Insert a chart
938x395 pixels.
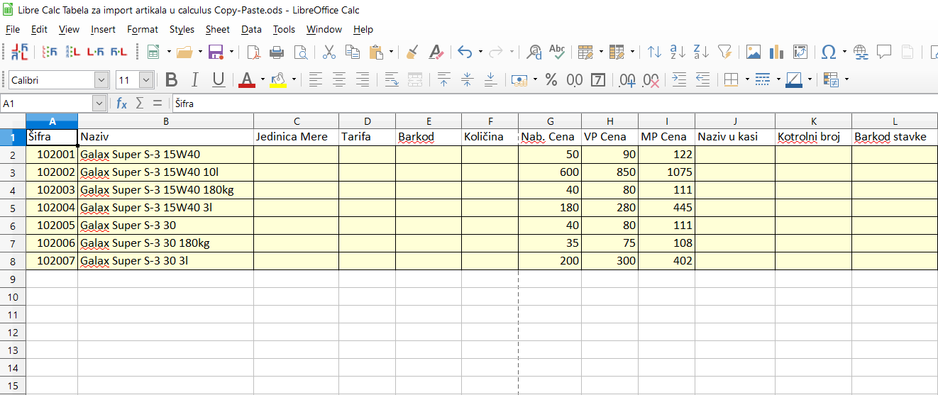pos(776,52)
